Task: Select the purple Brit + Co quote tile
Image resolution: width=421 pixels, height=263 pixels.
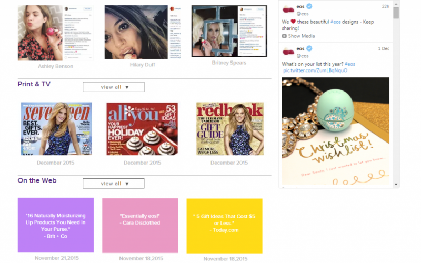Action: [x=56, y=226]
